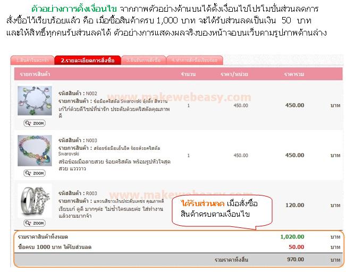Click the รายการสินค้า column header
This screenshot has width=346, height=272.
click(x=35, y=74)
